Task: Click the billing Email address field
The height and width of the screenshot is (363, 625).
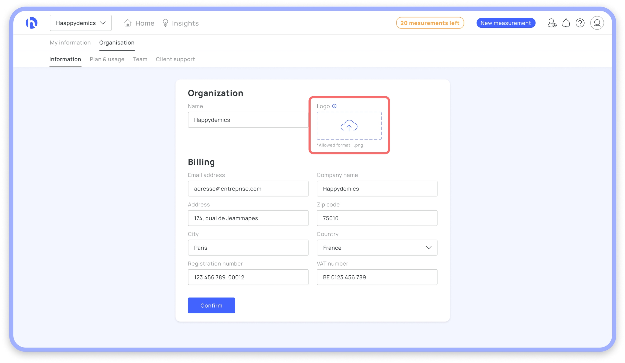Action: click(x=248, y=189)
